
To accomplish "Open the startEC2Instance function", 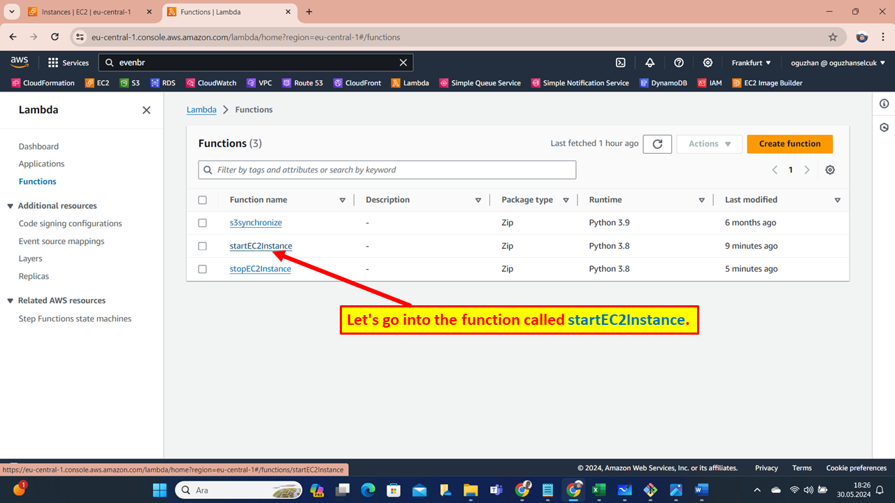I will [x=260, y=245].
